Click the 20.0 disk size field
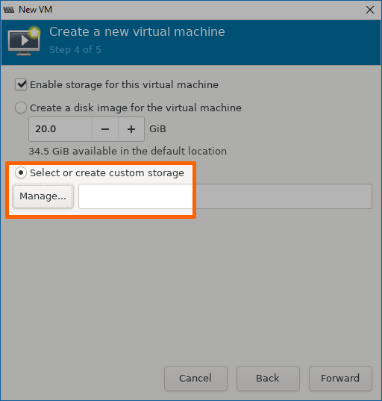 tap(60, 129)
